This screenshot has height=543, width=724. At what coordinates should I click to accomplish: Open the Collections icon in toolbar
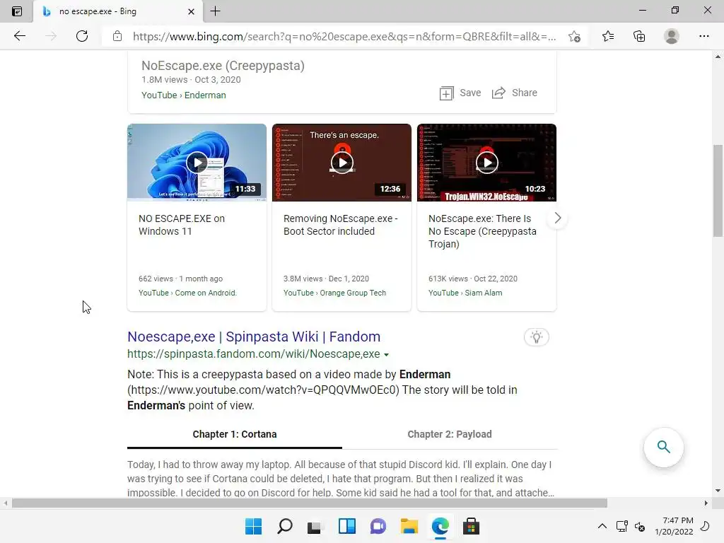pyautogui.click(x=639, y=36)
